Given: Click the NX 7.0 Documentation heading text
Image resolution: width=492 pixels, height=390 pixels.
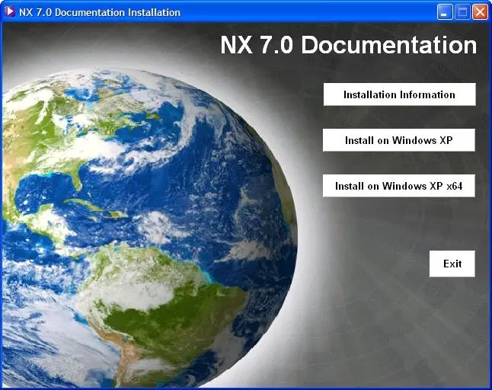Looking at the screenshot, I should pyautogui.click(x=348, y=45).
